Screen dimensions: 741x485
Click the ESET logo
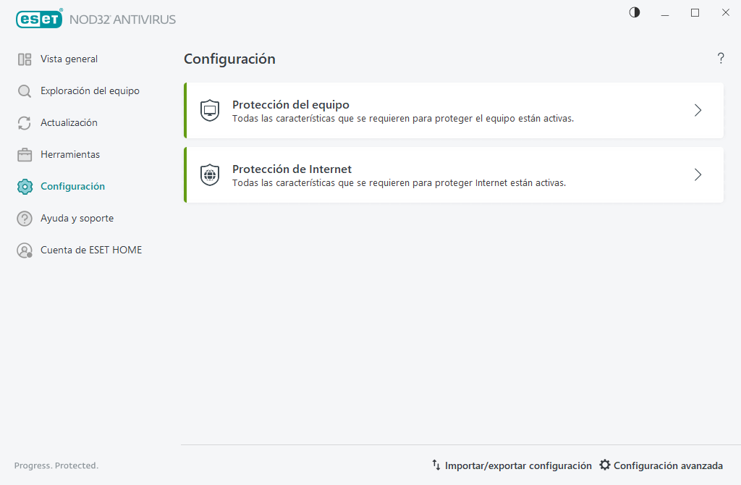click(39, 19)
